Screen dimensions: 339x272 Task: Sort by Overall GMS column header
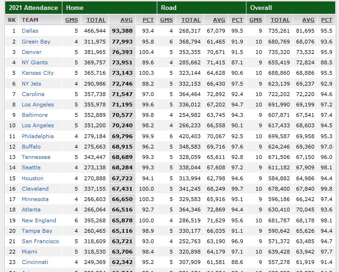point(255,20)
